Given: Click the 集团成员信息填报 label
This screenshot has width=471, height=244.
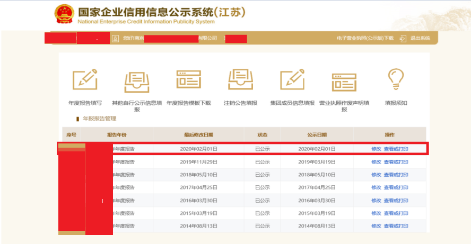Looking at the screenshot, I should pos(292,103).
